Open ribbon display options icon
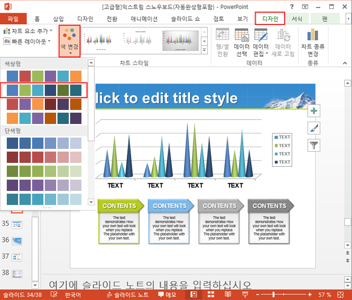352x300 pixels. point(305,7)
